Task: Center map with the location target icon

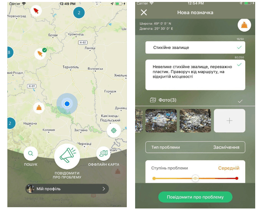Action: (x=114, y=130)
